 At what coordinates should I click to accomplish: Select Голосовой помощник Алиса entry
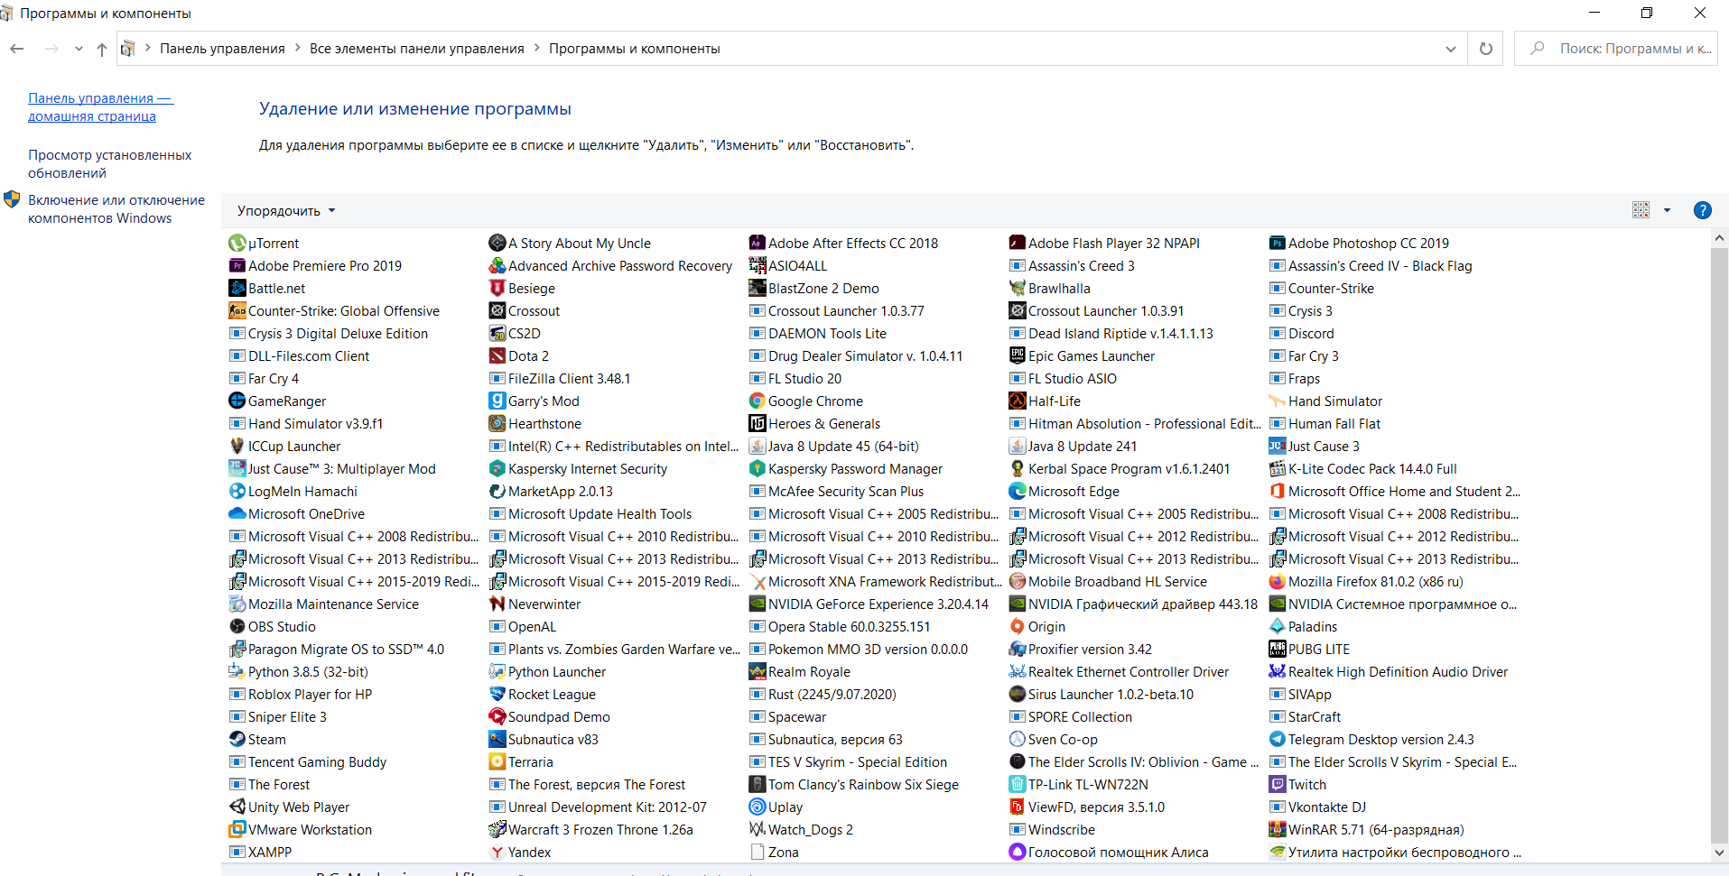1109,853
